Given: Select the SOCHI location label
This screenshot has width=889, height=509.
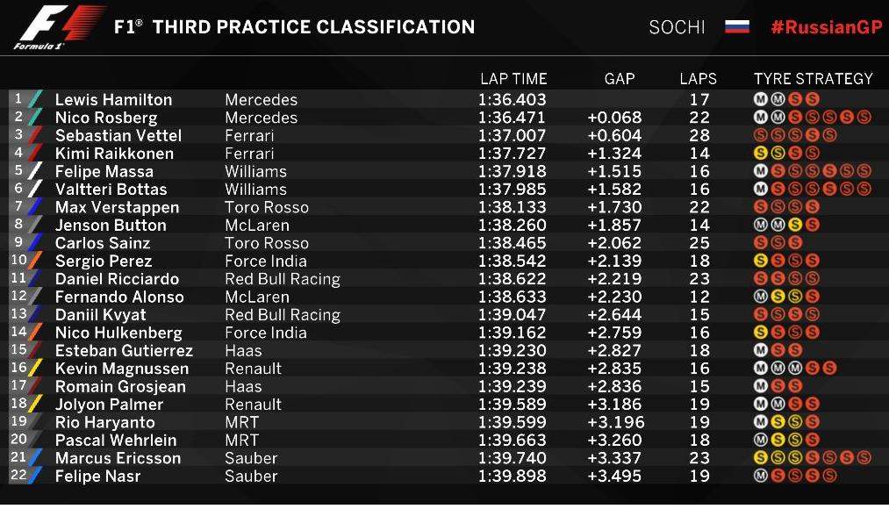Looking at the screenshot, I should pos(677,27).
